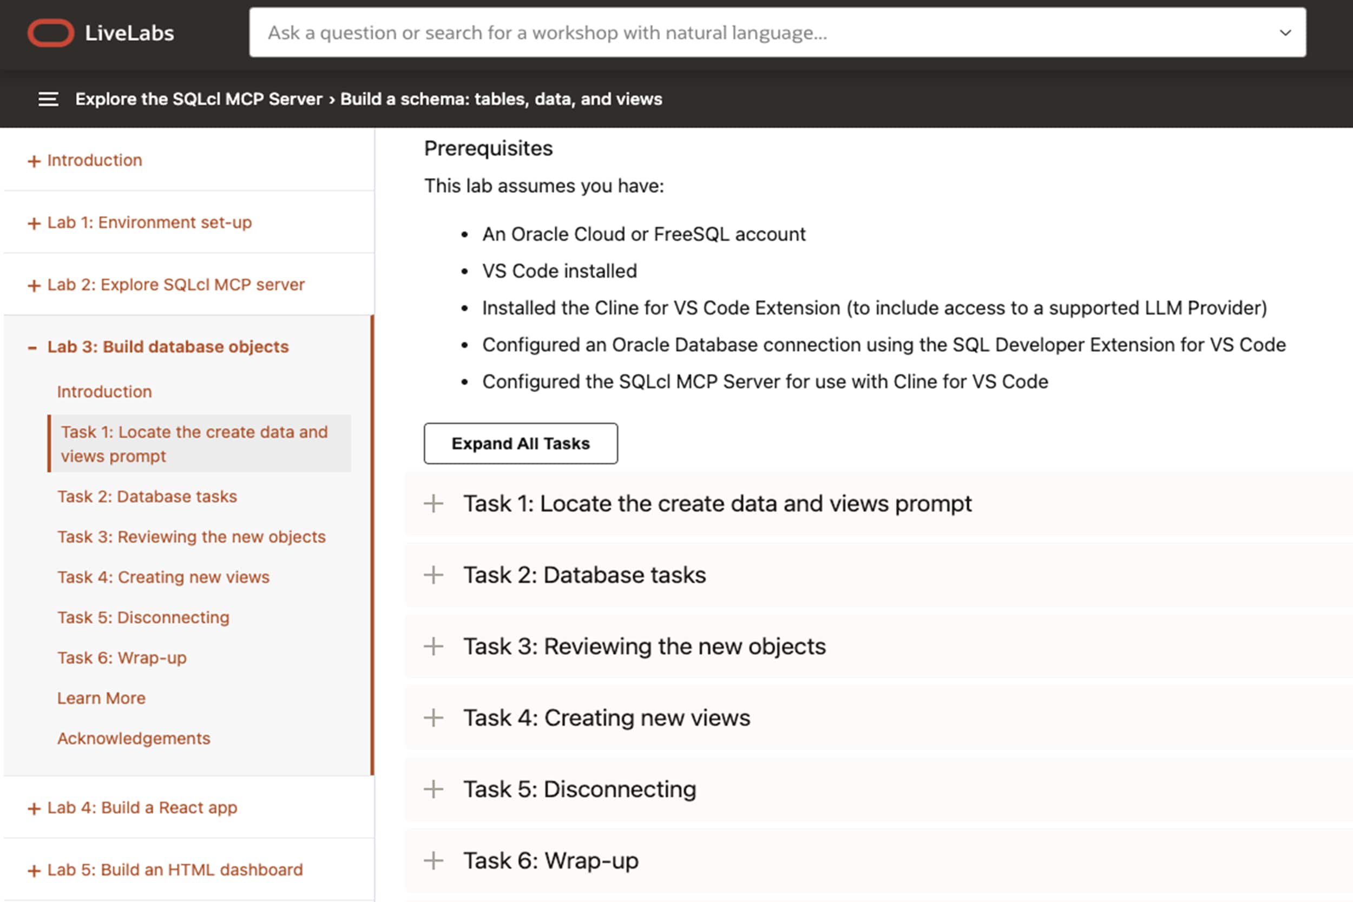
Task: Open the search bar dropdown chevron
Action: pos(1285,33)
